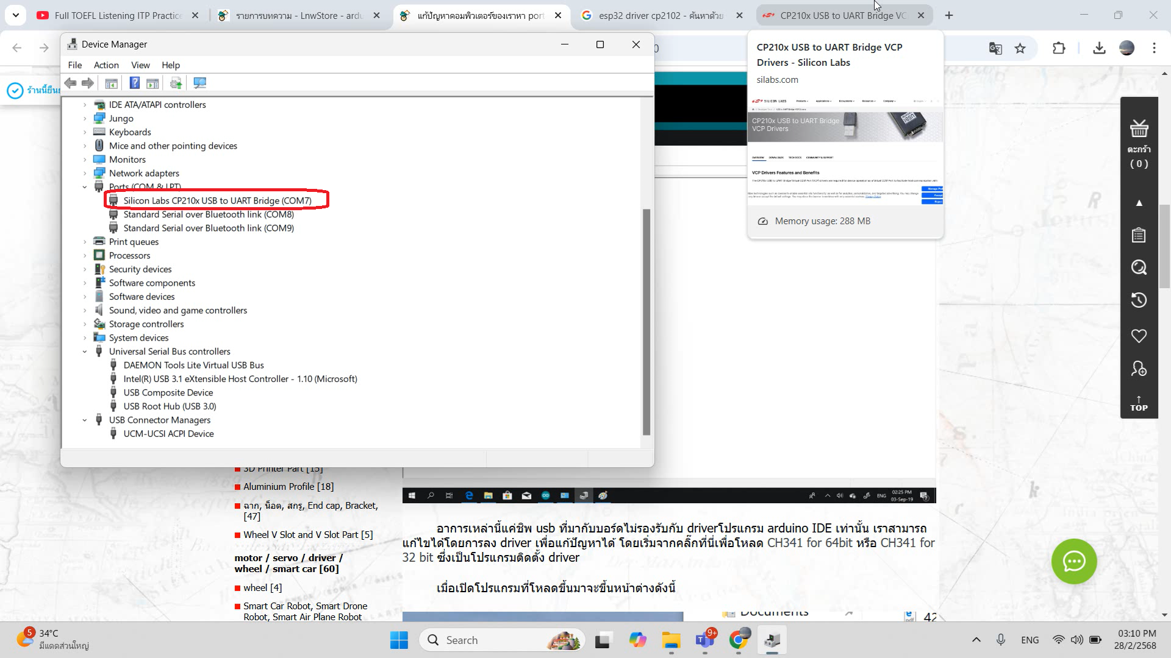The height and width of the screenshot is (658, 1171).
Task: Open the Windows Start button
Action: [x=399, y=640]
